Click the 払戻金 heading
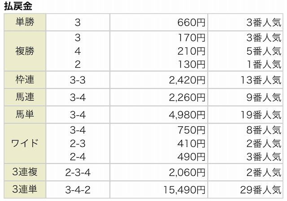Screen dimensions: 287x201 click(18, 6)
